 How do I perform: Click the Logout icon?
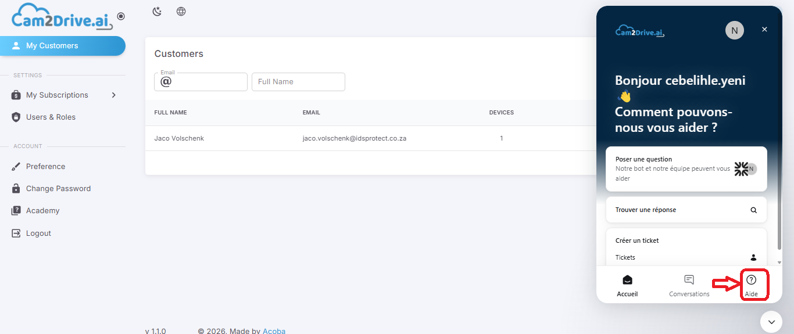tap(16, 234)
